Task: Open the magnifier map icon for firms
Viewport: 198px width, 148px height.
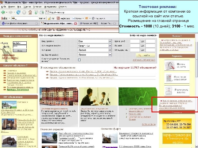Action: (170, 65)
